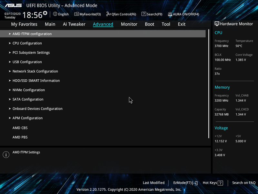Viewport: 258px width, 194px height.
Task: Open the clock settings gear icon
Action: [x=45, y=13]
